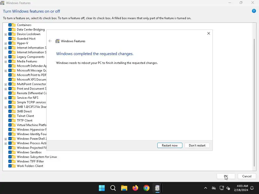The height and width of the screenshot is (194, 259).
Task: Expand the Hyper-V tree node
Action: click(6, 43)
